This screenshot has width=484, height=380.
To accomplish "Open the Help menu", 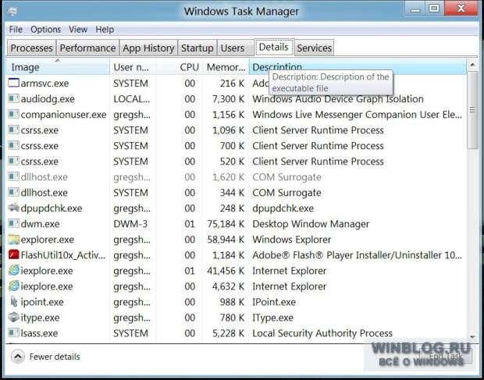I will [105, 30].
